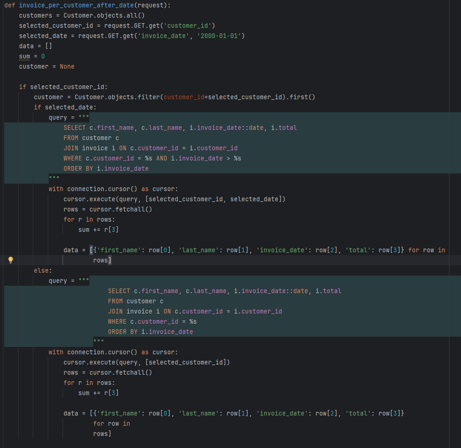
Task: Click the WHERE clause containing 'AND i.invoice_date > %s'
Action: tap(152, 158)
